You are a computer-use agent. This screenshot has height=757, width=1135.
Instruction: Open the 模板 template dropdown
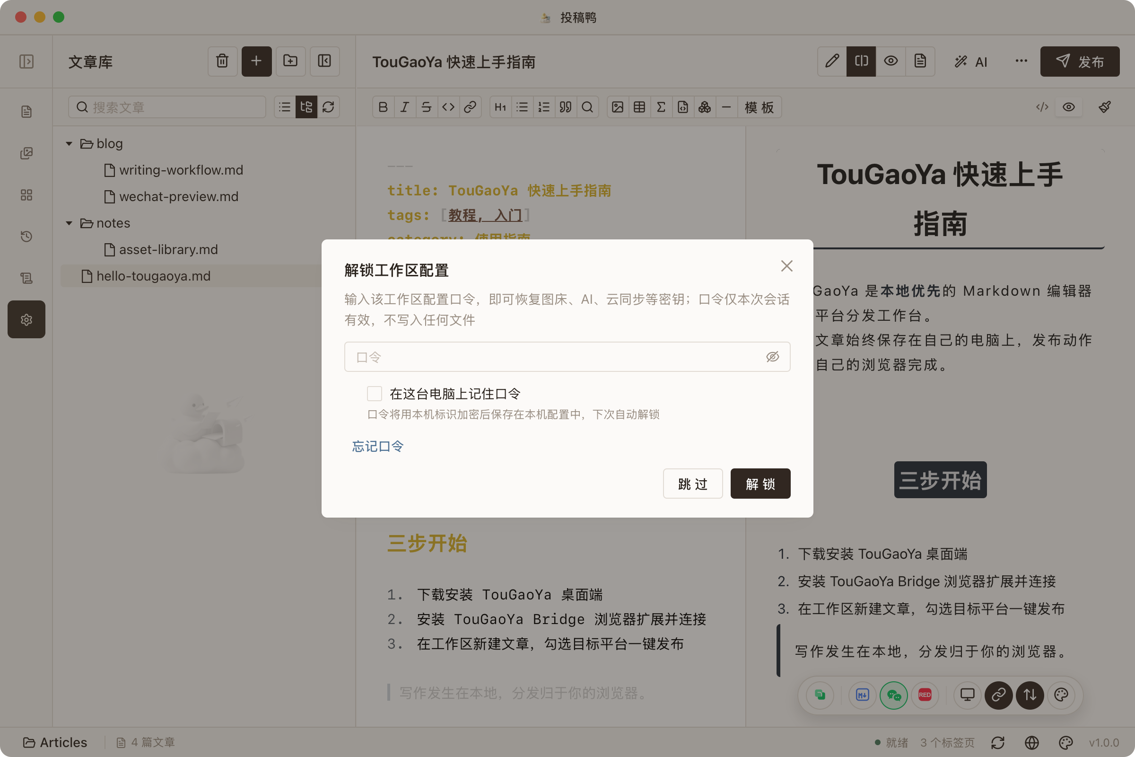760,107
